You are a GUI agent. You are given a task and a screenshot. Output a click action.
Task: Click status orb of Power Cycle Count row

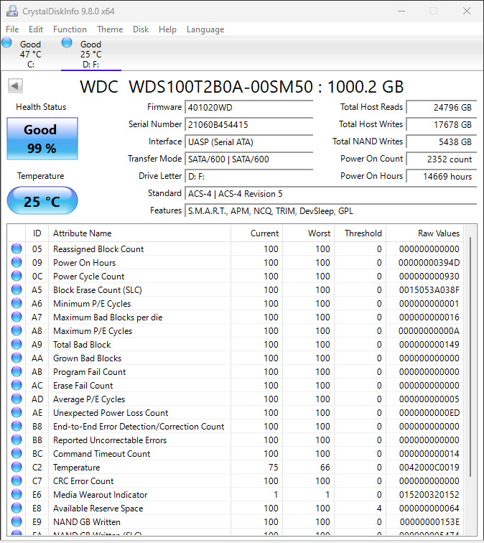(17, 276)
